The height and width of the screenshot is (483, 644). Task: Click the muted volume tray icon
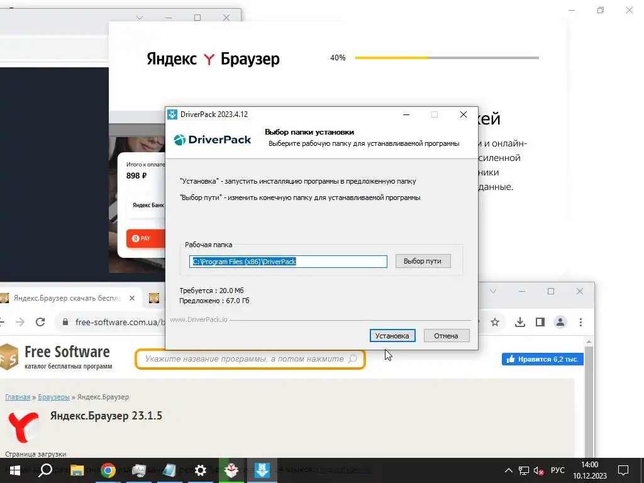point(538,470)
